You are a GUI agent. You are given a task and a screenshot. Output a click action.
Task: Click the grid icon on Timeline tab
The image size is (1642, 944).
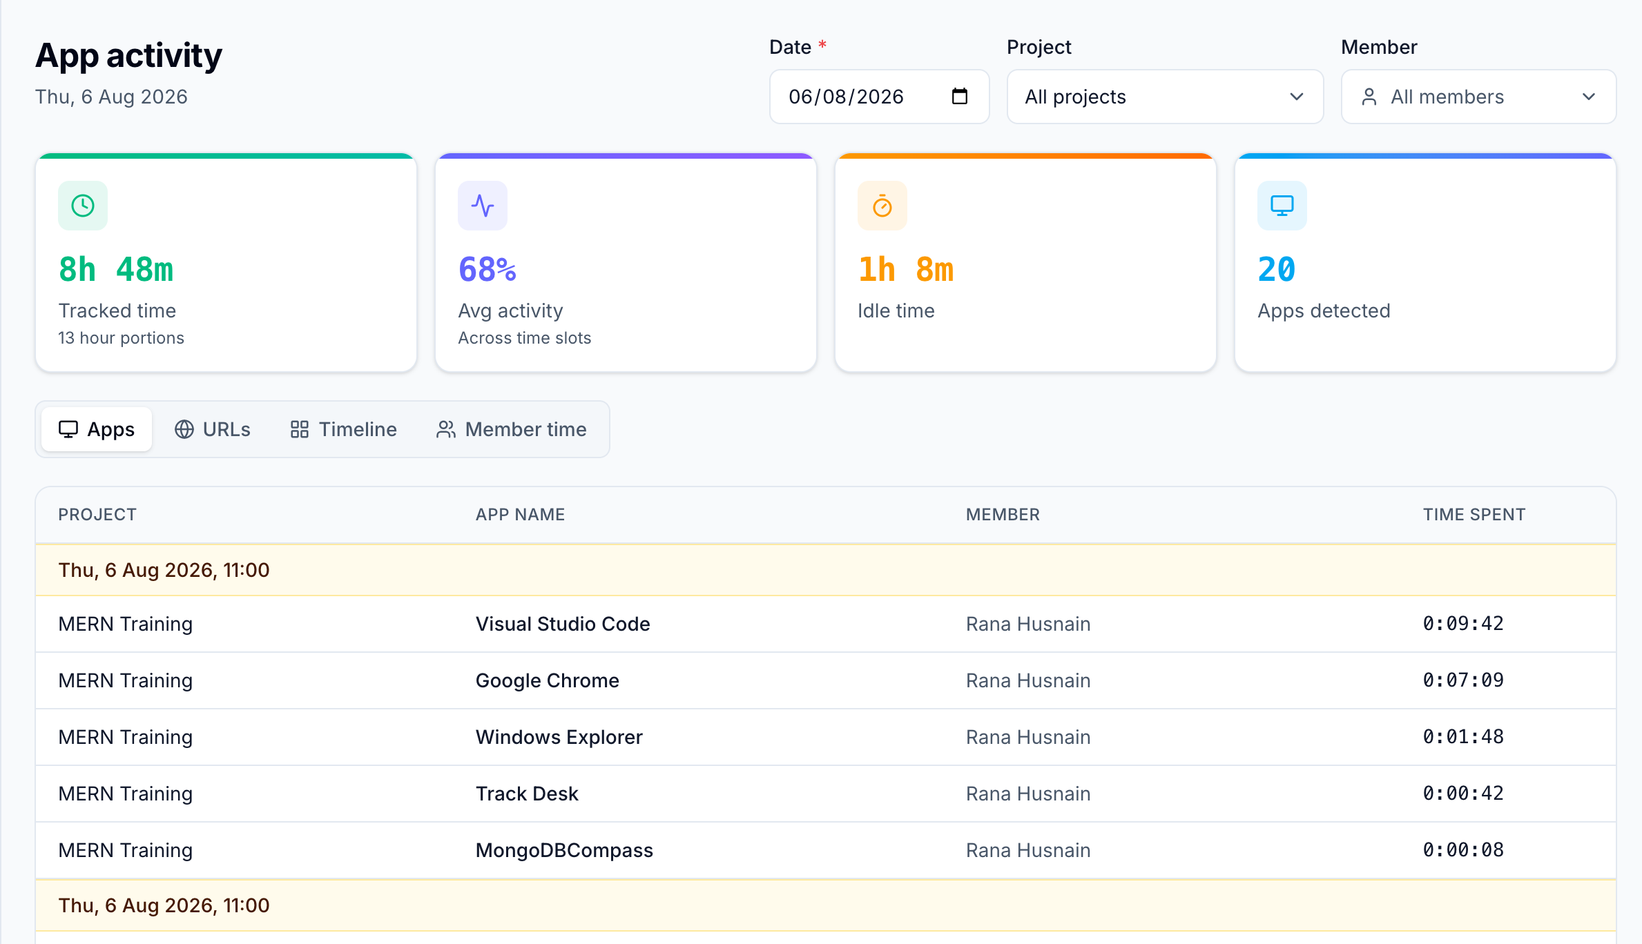300,429
